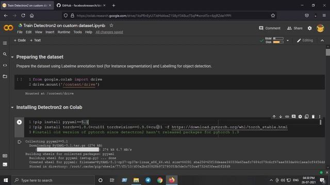Open Task View on the taskbar
330x185 pixels.
click(112, 180)
